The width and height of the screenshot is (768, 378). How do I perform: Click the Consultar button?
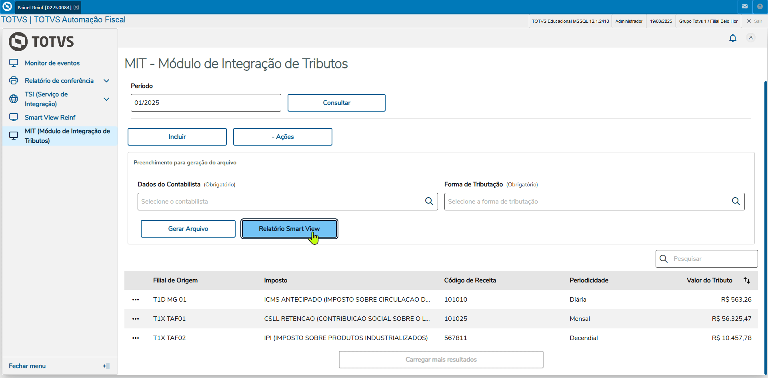click(336, 103)
